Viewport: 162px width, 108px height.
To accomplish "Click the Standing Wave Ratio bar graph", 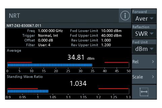I will click(x=28, y=91).
